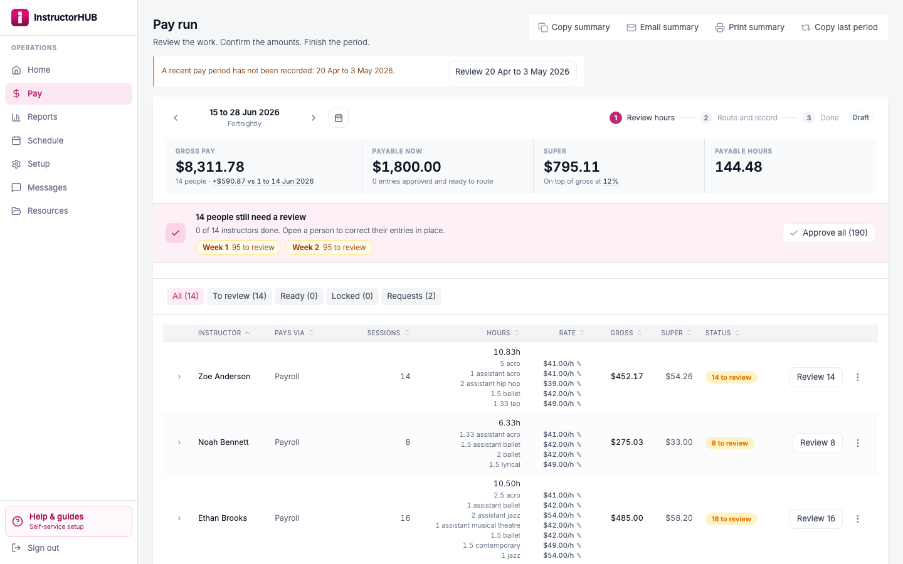Open the Reports section
The width and height of the screenshot is (903, 564).
coord(68,117)
